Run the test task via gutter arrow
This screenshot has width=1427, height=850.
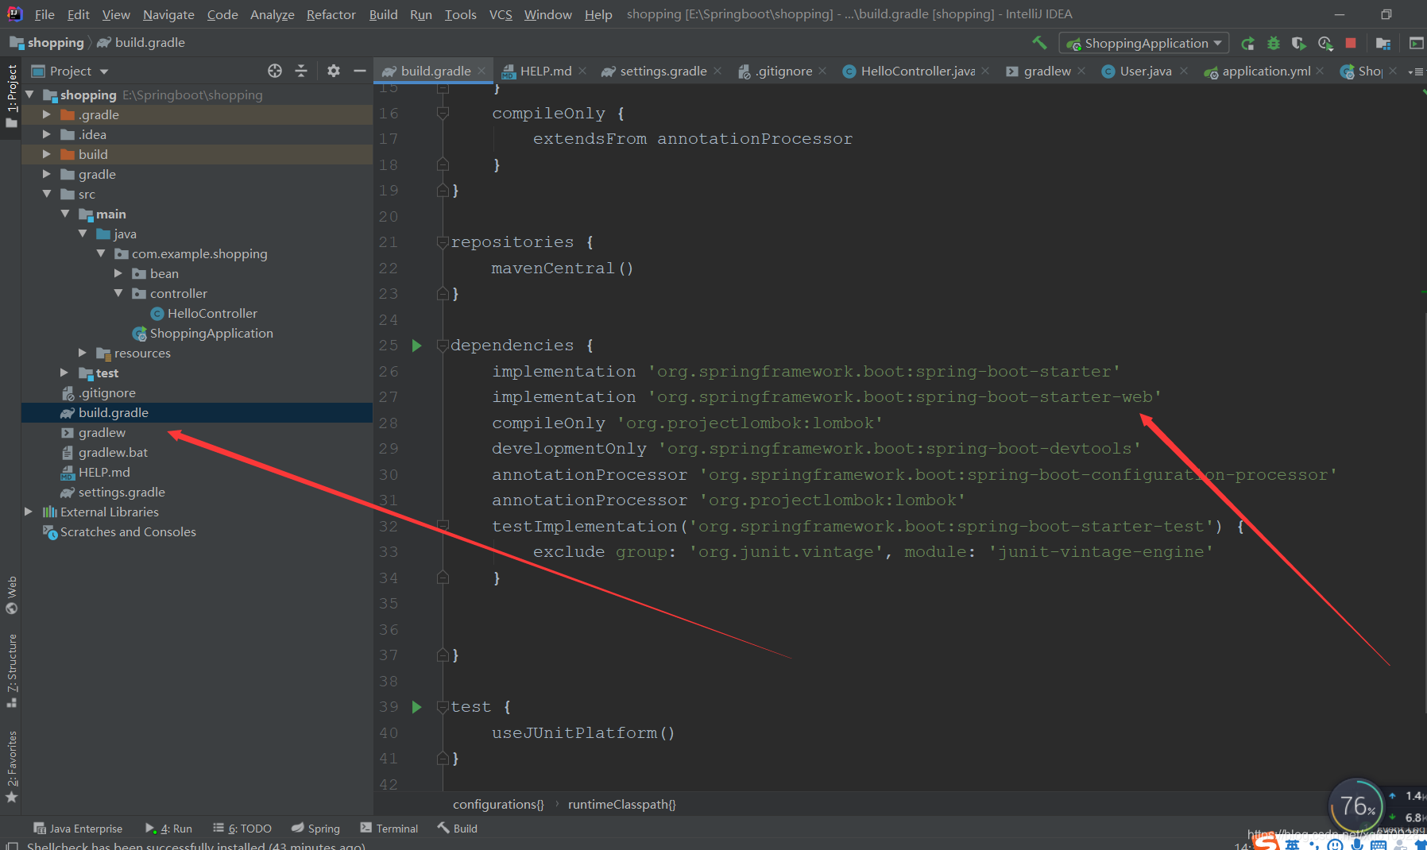(417, 707)
